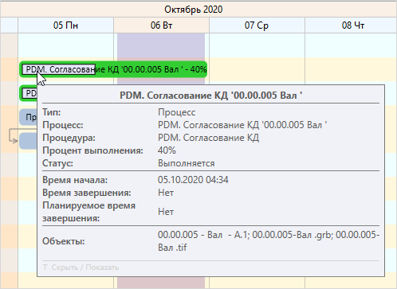This screenshot has width=397, height=289.
Task: Select the '07 Ср' day column header
Action: click(x=257, y=25)
